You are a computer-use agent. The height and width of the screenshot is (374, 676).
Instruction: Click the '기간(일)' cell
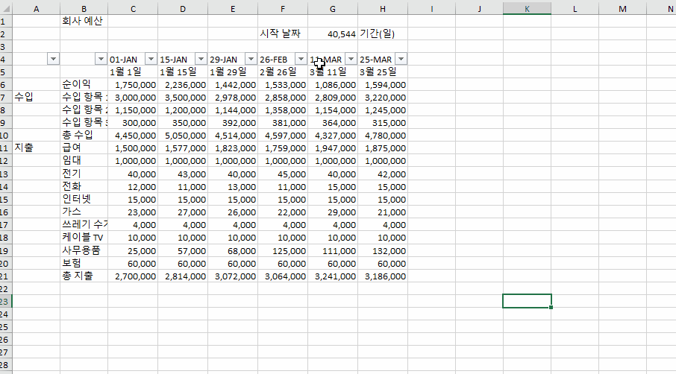(383, 34)
